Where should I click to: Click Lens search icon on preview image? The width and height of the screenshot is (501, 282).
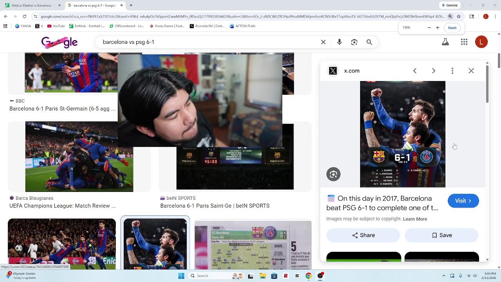click(x=333, y=174)
